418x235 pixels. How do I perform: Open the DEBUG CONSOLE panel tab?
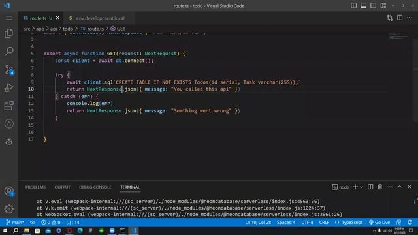pos(95,187)
